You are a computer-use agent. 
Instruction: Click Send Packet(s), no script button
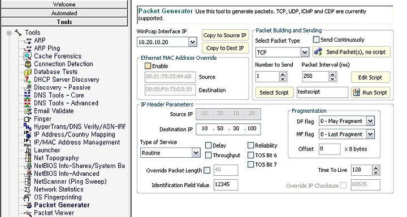coord(352,52)
